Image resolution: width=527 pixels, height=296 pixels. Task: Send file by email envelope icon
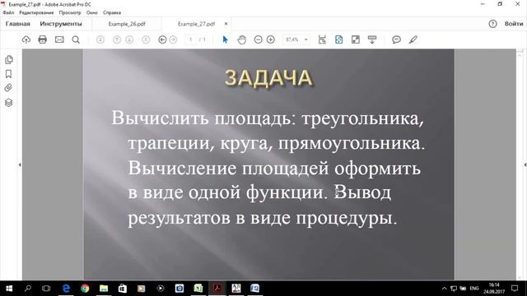(59, 39)
